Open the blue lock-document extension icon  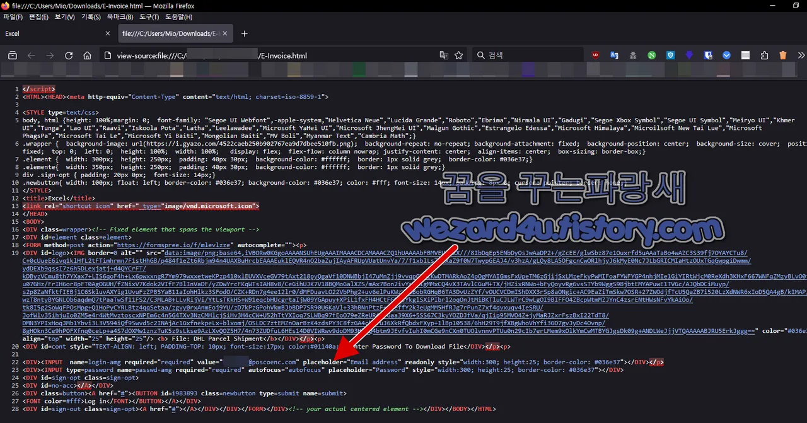pos(708,55)
